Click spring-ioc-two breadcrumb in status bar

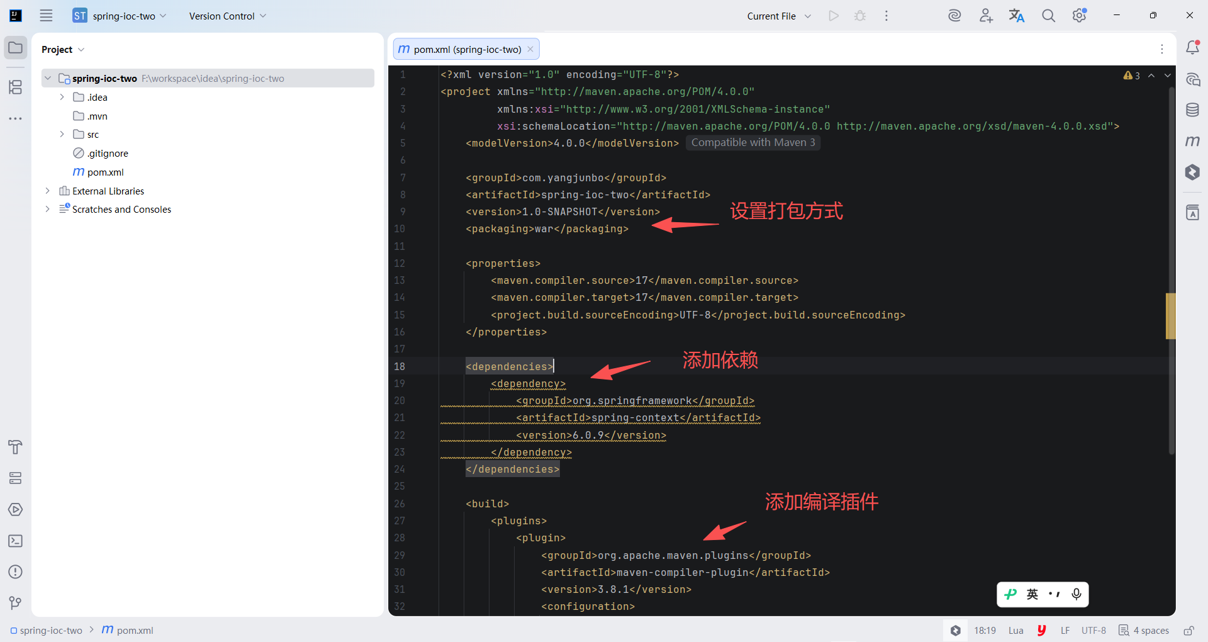[x=46, y=631]
